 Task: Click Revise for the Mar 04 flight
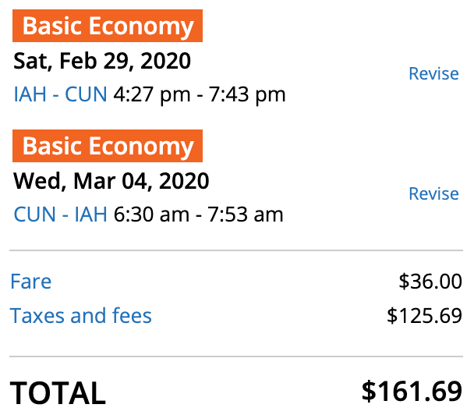pos(433,194)
